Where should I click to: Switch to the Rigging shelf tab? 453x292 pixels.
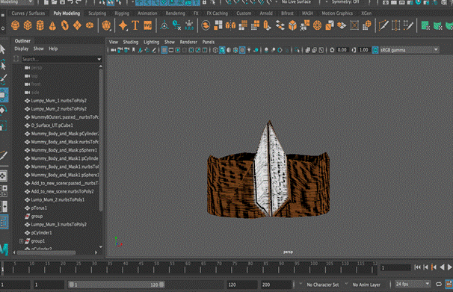[122, 13]
